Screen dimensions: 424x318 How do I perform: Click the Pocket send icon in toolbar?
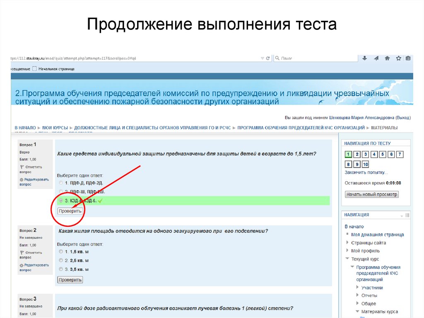(x=376, y=58)
